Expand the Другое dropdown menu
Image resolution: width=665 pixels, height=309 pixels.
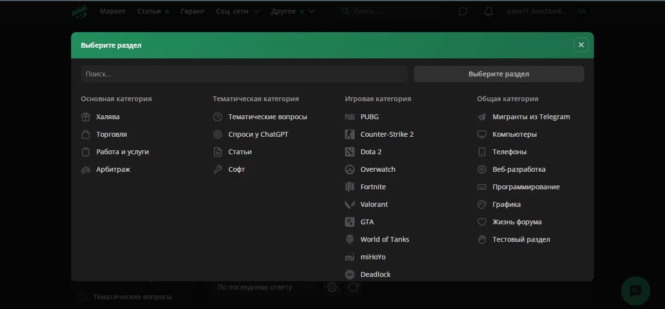pyautogui.click(x=293, y=11)
